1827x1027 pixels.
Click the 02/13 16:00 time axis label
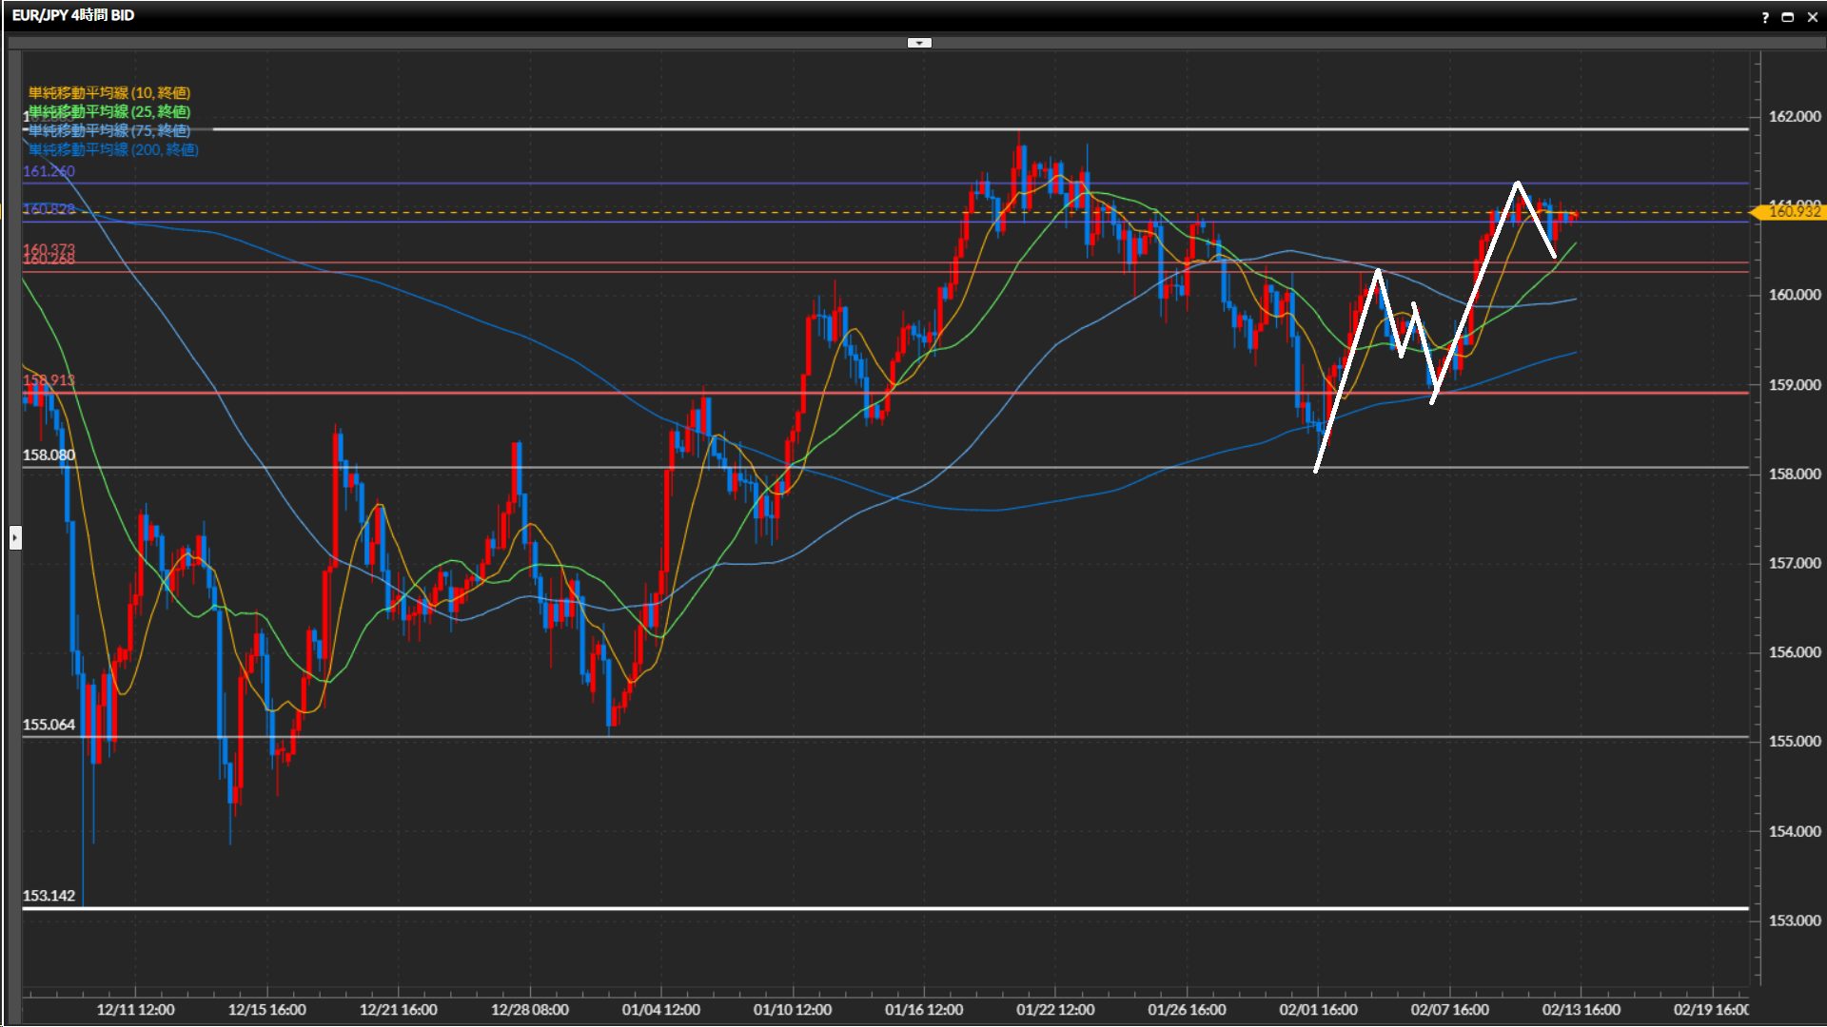point(1581,1010)
